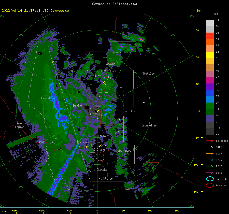Pick the purple 36-39 dBZ swatch
Viewport: 229px width, 214px height.
coord(210,87)
